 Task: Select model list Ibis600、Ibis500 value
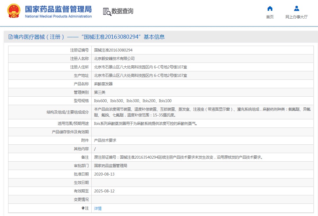pyautogui.click(x=133, y=101)
